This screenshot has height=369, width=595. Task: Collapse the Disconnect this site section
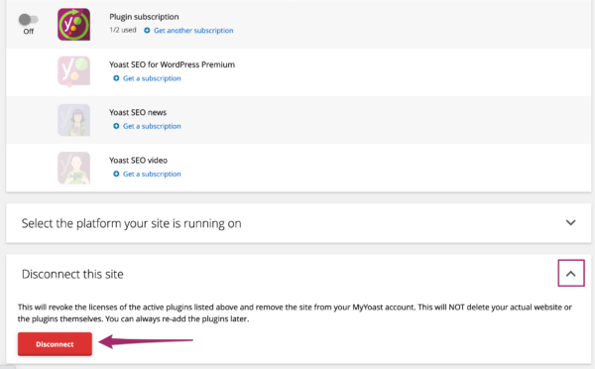tap(571, 274)
